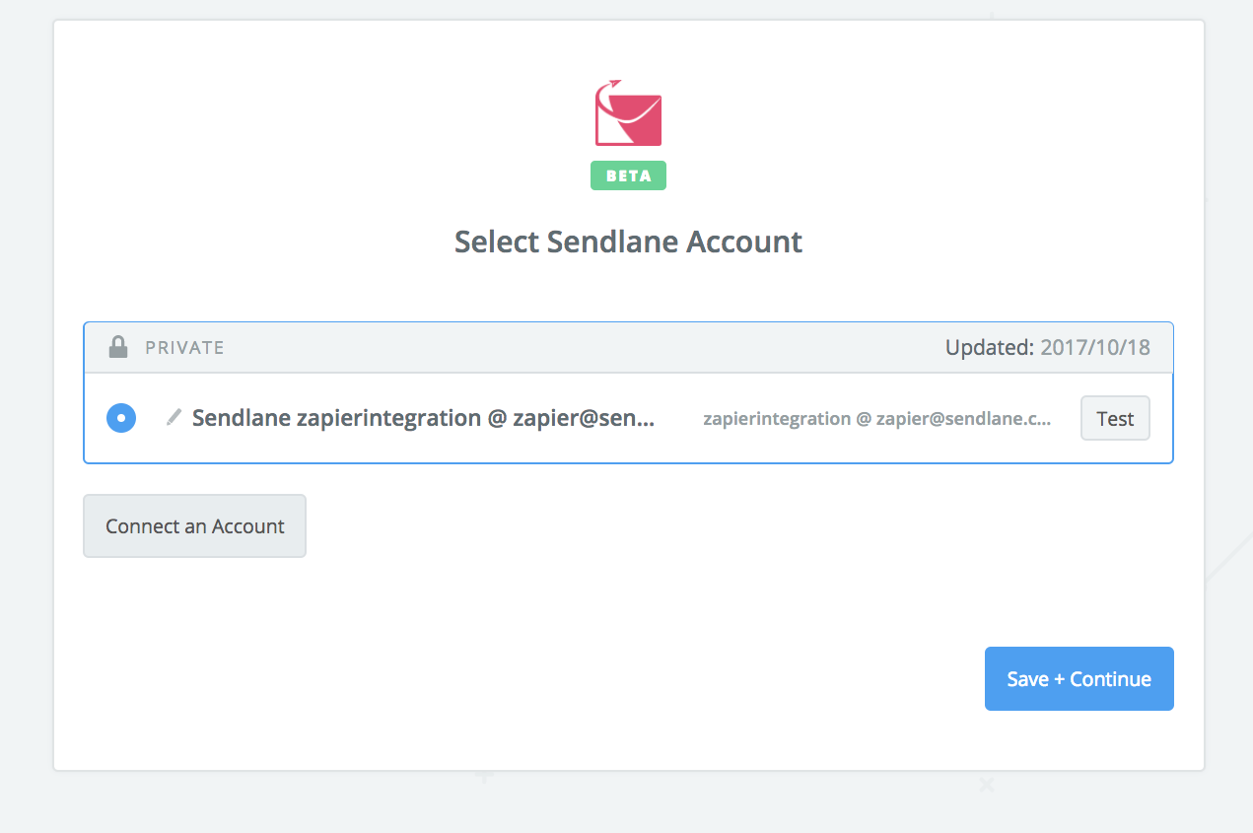The image size is (1253, 833).
Task: Click the lock icon beside PRIVATE
Action: [x=118, y=346]
